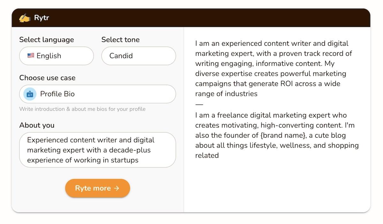This screenshot has width=383, height=224.
Task: Click the Rytr writing hand logo
Action: [25, 18]
